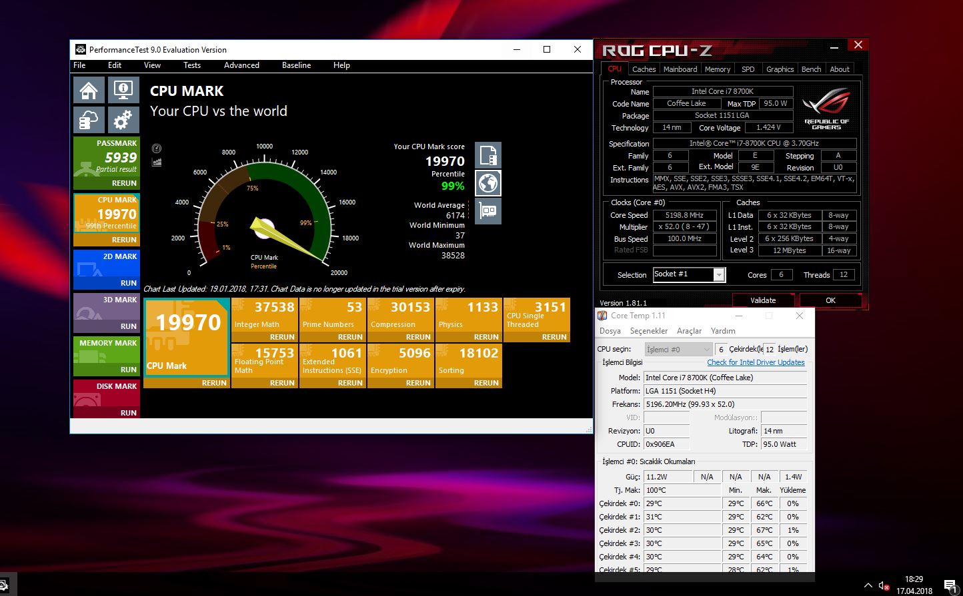The width and height of the screenshot is (963, 596).
Task: Rerun the Sorting test
Action: [x=486, y=383]
